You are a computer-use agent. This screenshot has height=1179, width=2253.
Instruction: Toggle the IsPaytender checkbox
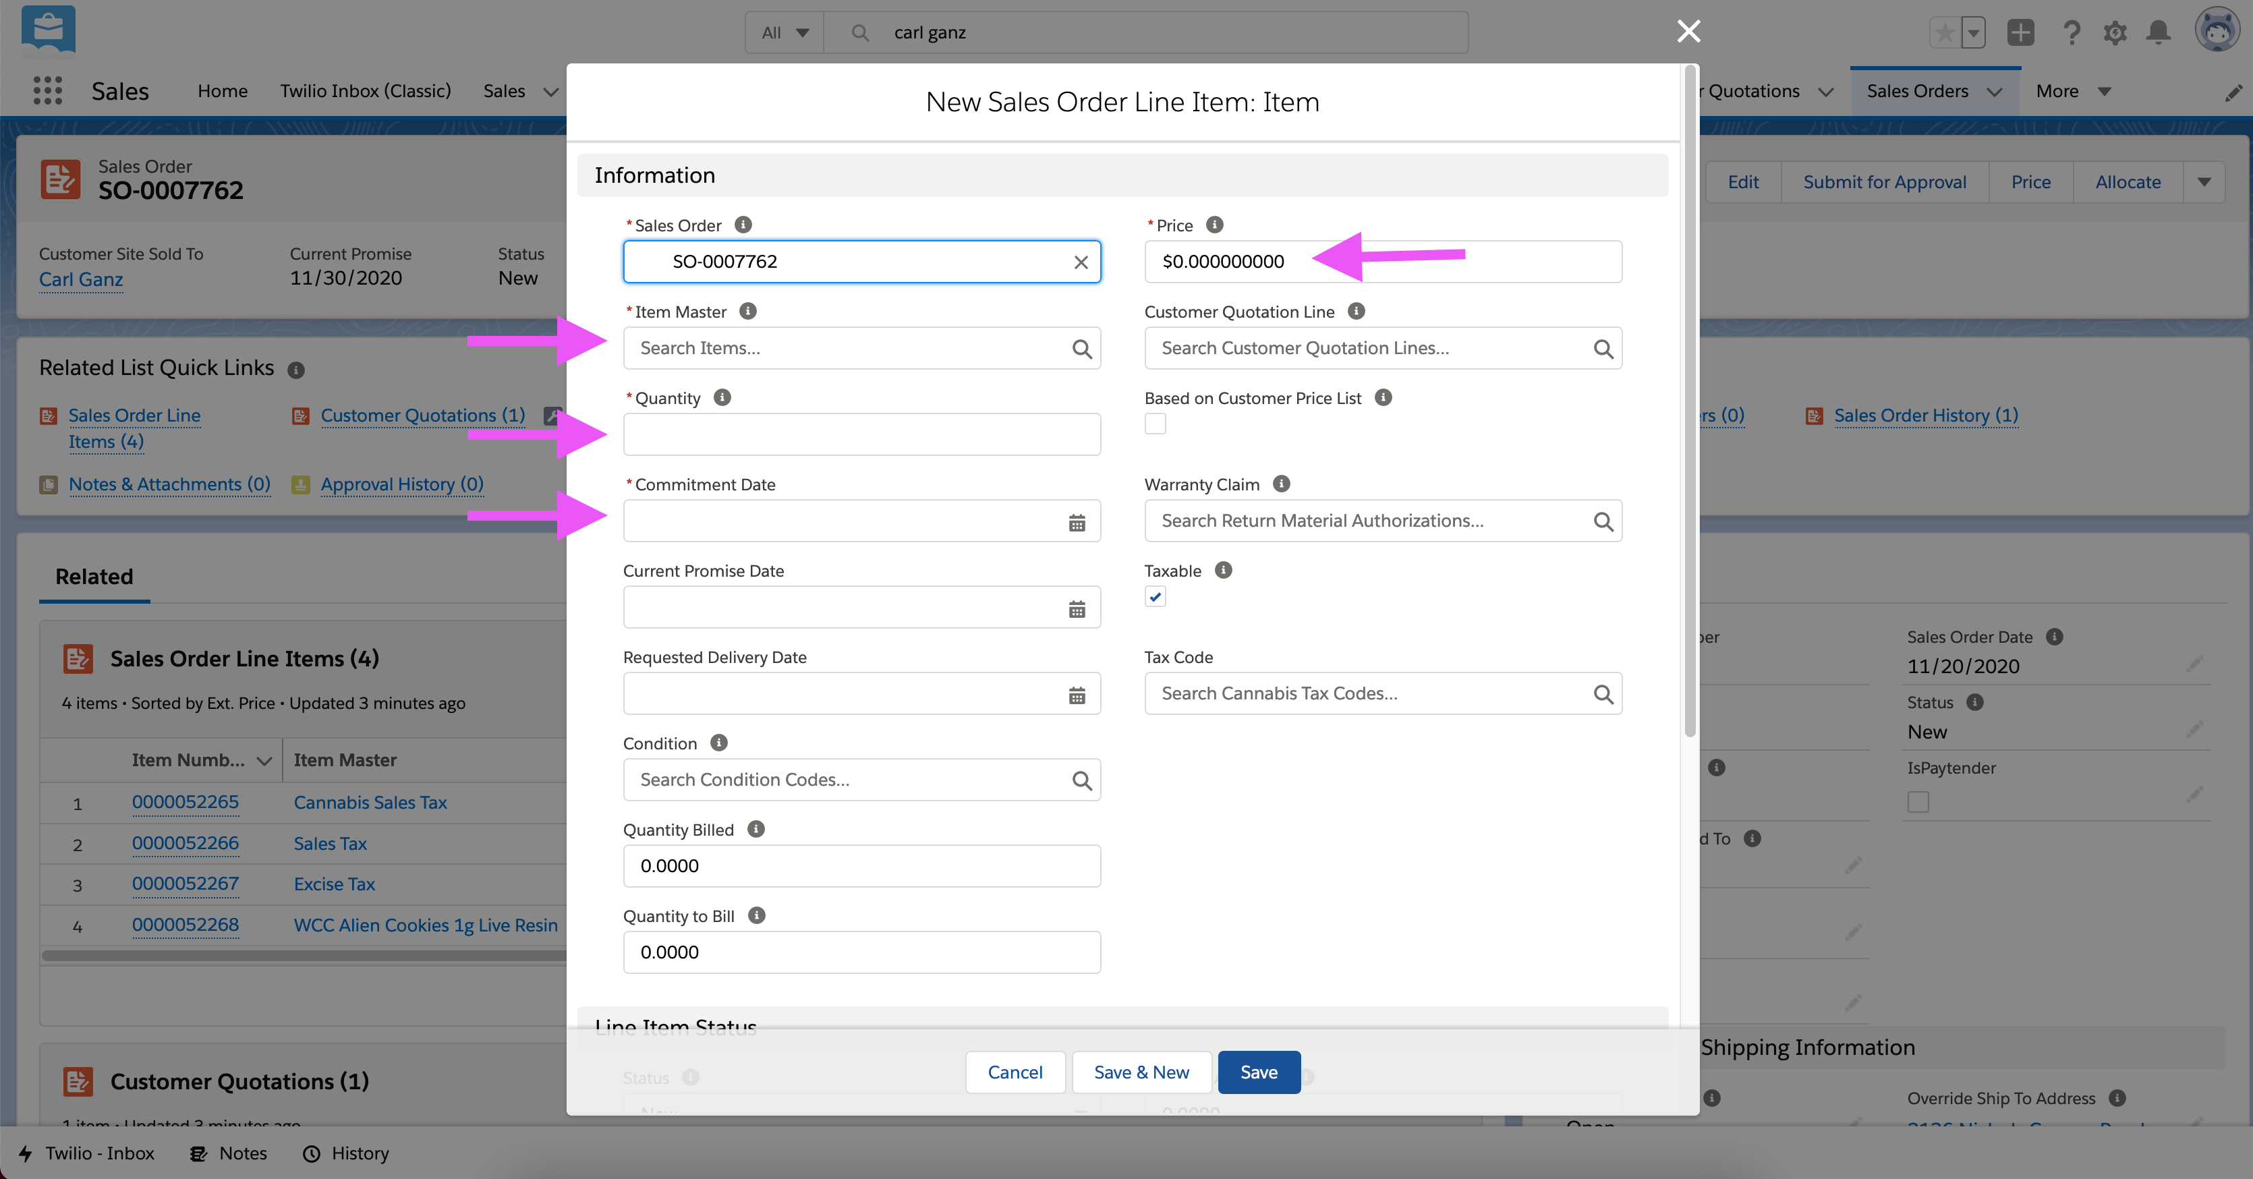pyautogui.click(x=1918, y=802)
